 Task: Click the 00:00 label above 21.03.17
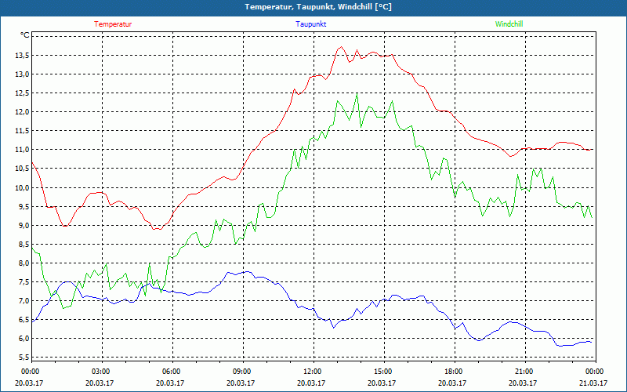point(595,372)
